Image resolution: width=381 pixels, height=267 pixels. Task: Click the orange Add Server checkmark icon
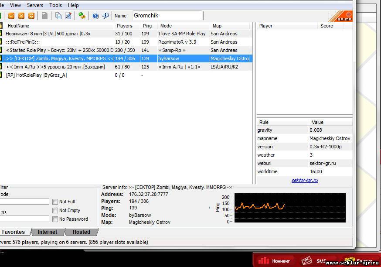tap(11, 16)
